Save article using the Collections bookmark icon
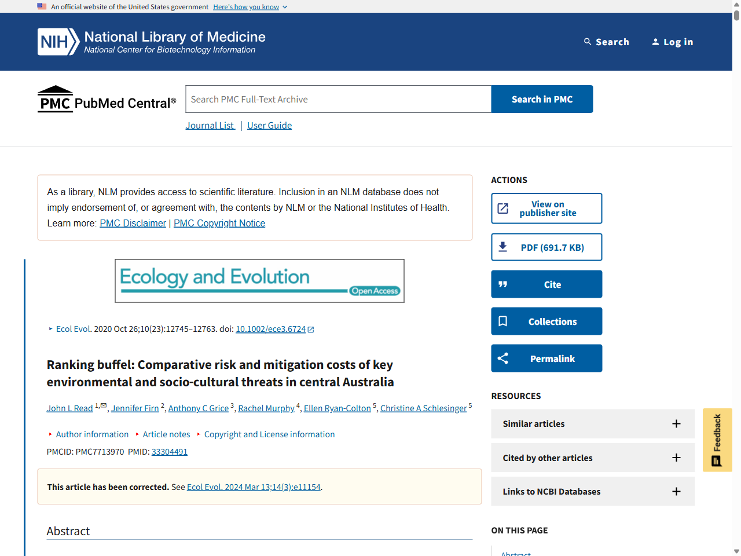The width and height of the screenshot is (741, 556). [x=502, y=321]
